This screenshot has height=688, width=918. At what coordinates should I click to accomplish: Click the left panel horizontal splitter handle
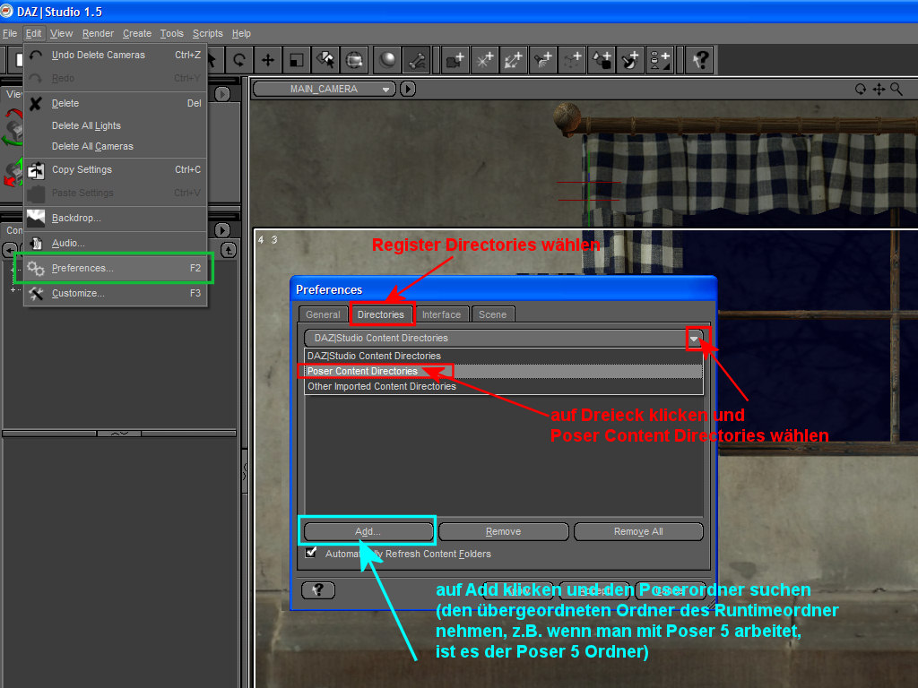[x=119, y=434]
